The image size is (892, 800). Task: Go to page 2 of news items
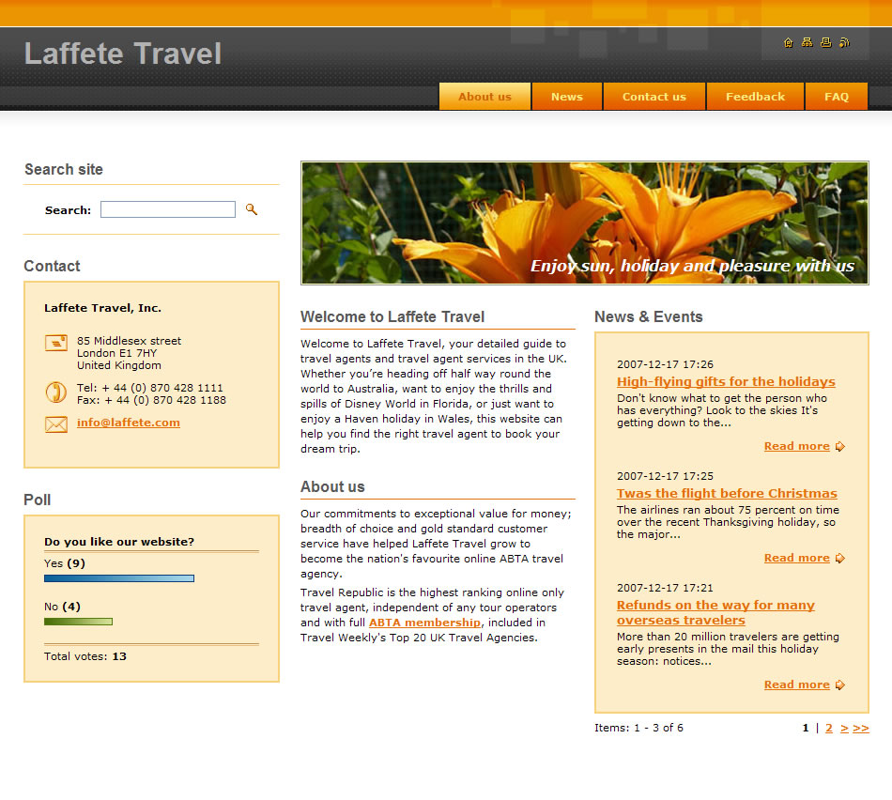tap(829, 728)
